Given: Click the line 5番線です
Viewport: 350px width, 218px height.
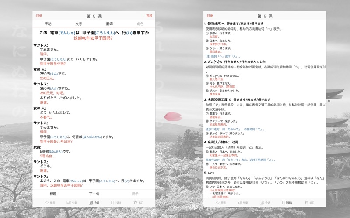Looking at the screenshot, I should (56, 151).
